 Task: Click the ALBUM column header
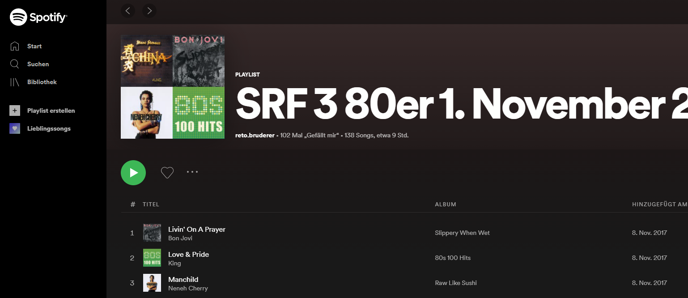point(446,204)
